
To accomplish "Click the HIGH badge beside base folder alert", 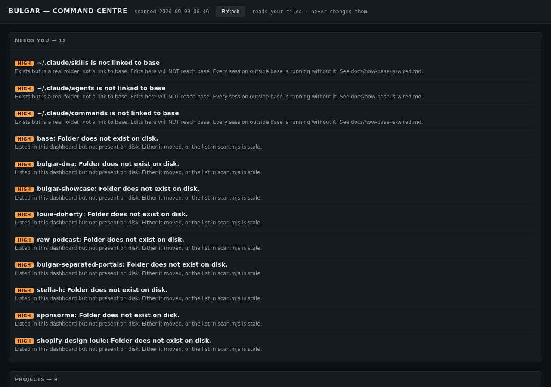I will pyautogui.click(x=24, y=139).
